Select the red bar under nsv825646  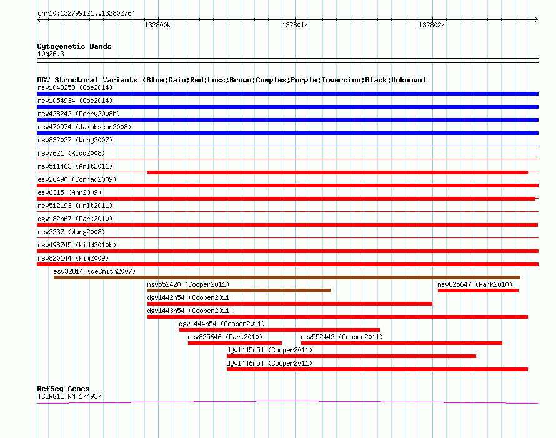click(235, 343)
